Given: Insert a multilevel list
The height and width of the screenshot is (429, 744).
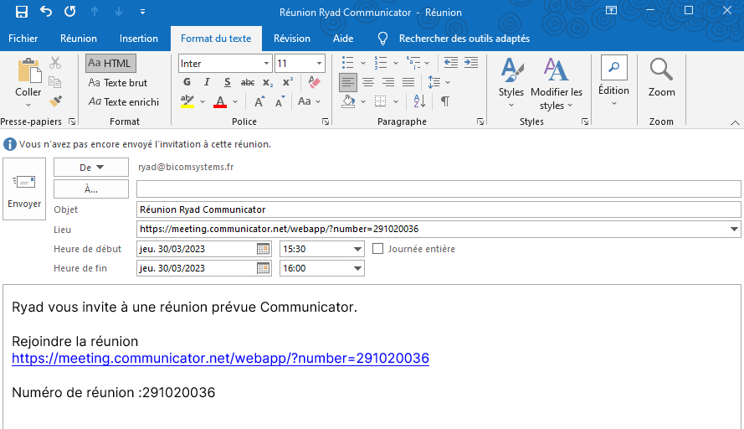Looking at the screenshot, I should coord(413,63).
